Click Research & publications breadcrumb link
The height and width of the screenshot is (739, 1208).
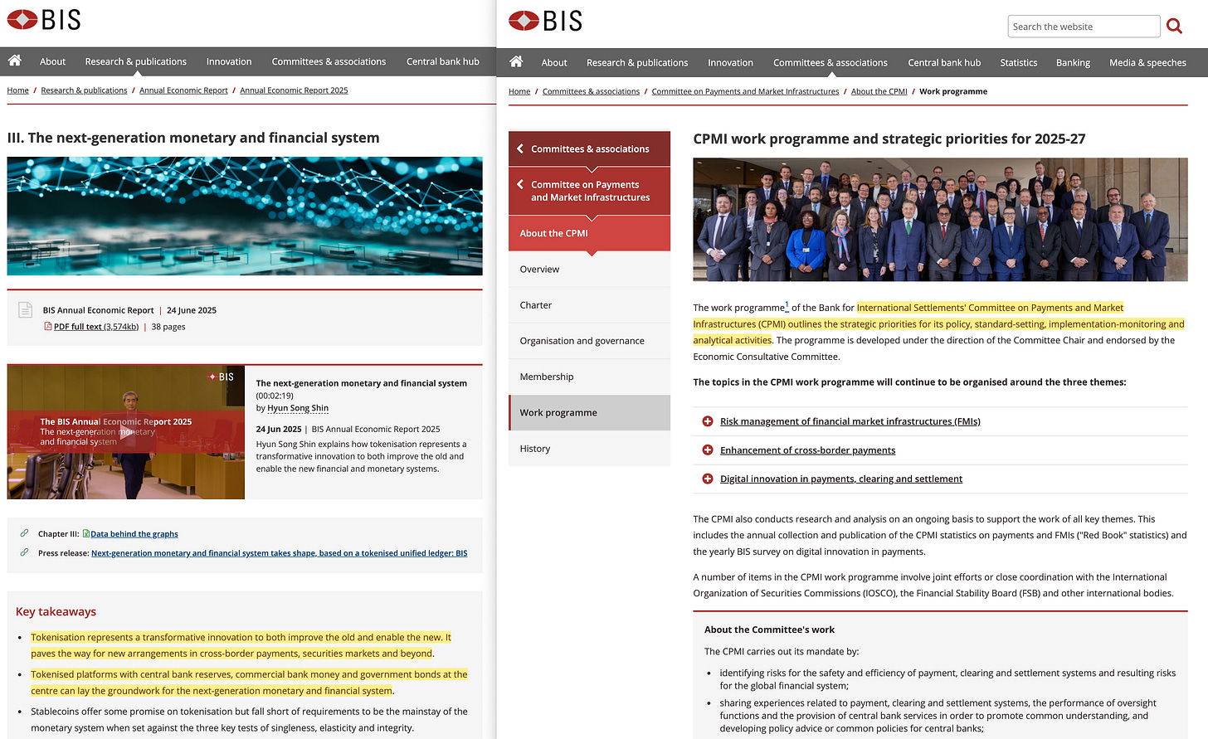pyautogui.click(x=84, y=90)
